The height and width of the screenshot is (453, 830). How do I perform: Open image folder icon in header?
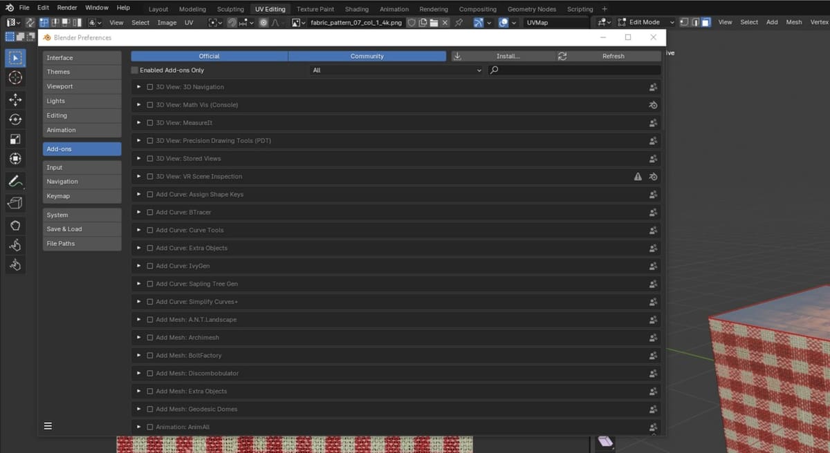(434, 23)
